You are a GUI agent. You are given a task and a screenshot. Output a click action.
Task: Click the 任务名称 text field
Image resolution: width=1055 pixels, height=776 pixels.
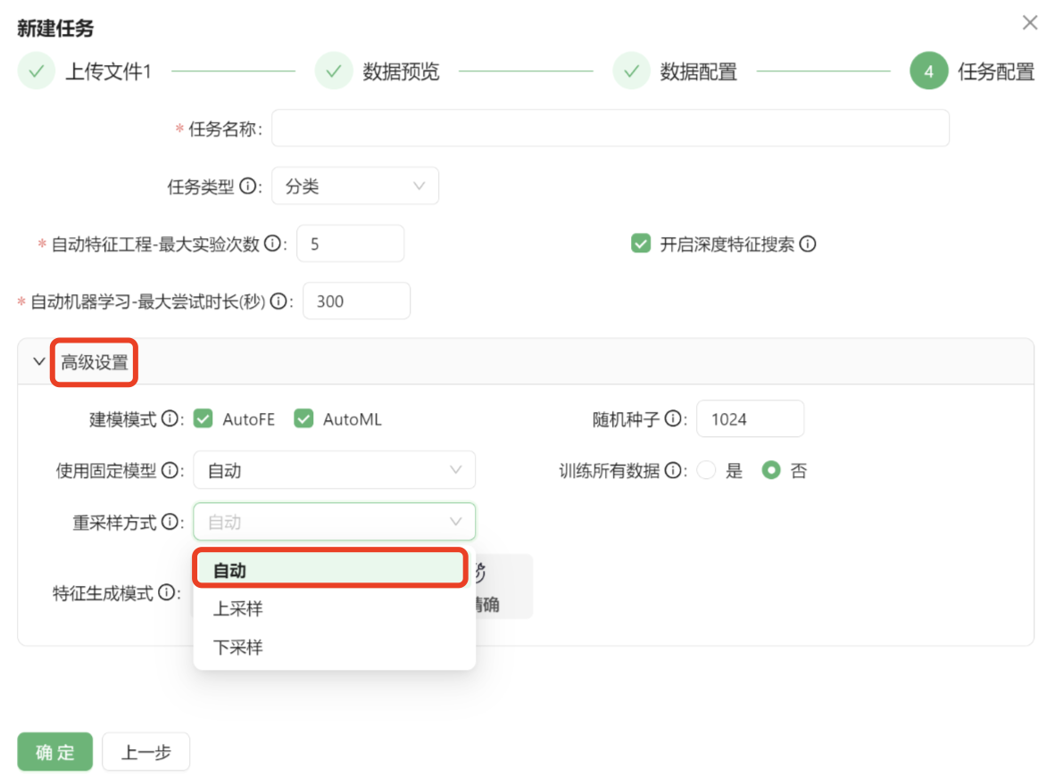click(x=610, y=128)
